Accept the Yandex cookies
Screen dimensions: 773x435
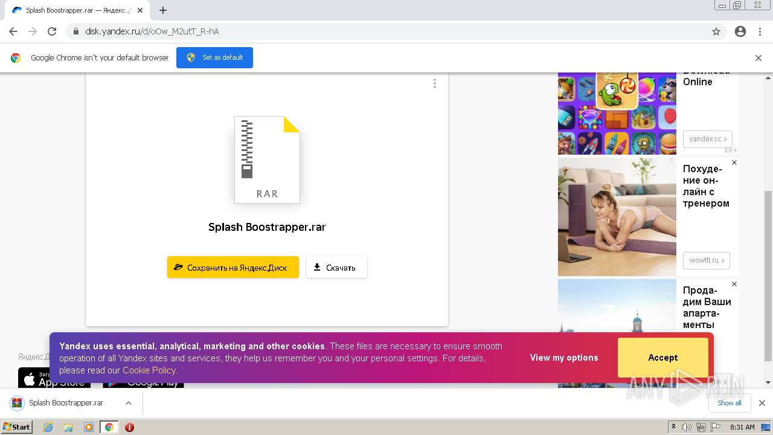point(663,358)
